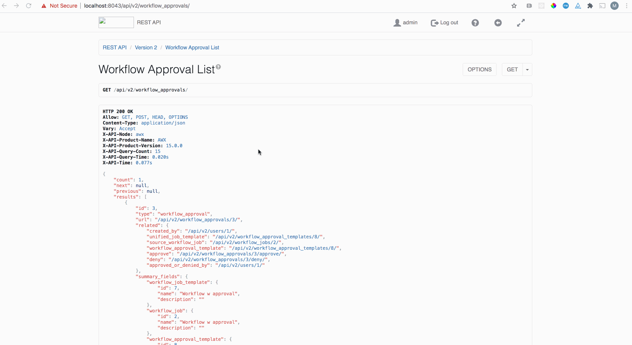Bookmark the page via the star icon
Viewport: 632px width, 345px height.
click(514, 6)
